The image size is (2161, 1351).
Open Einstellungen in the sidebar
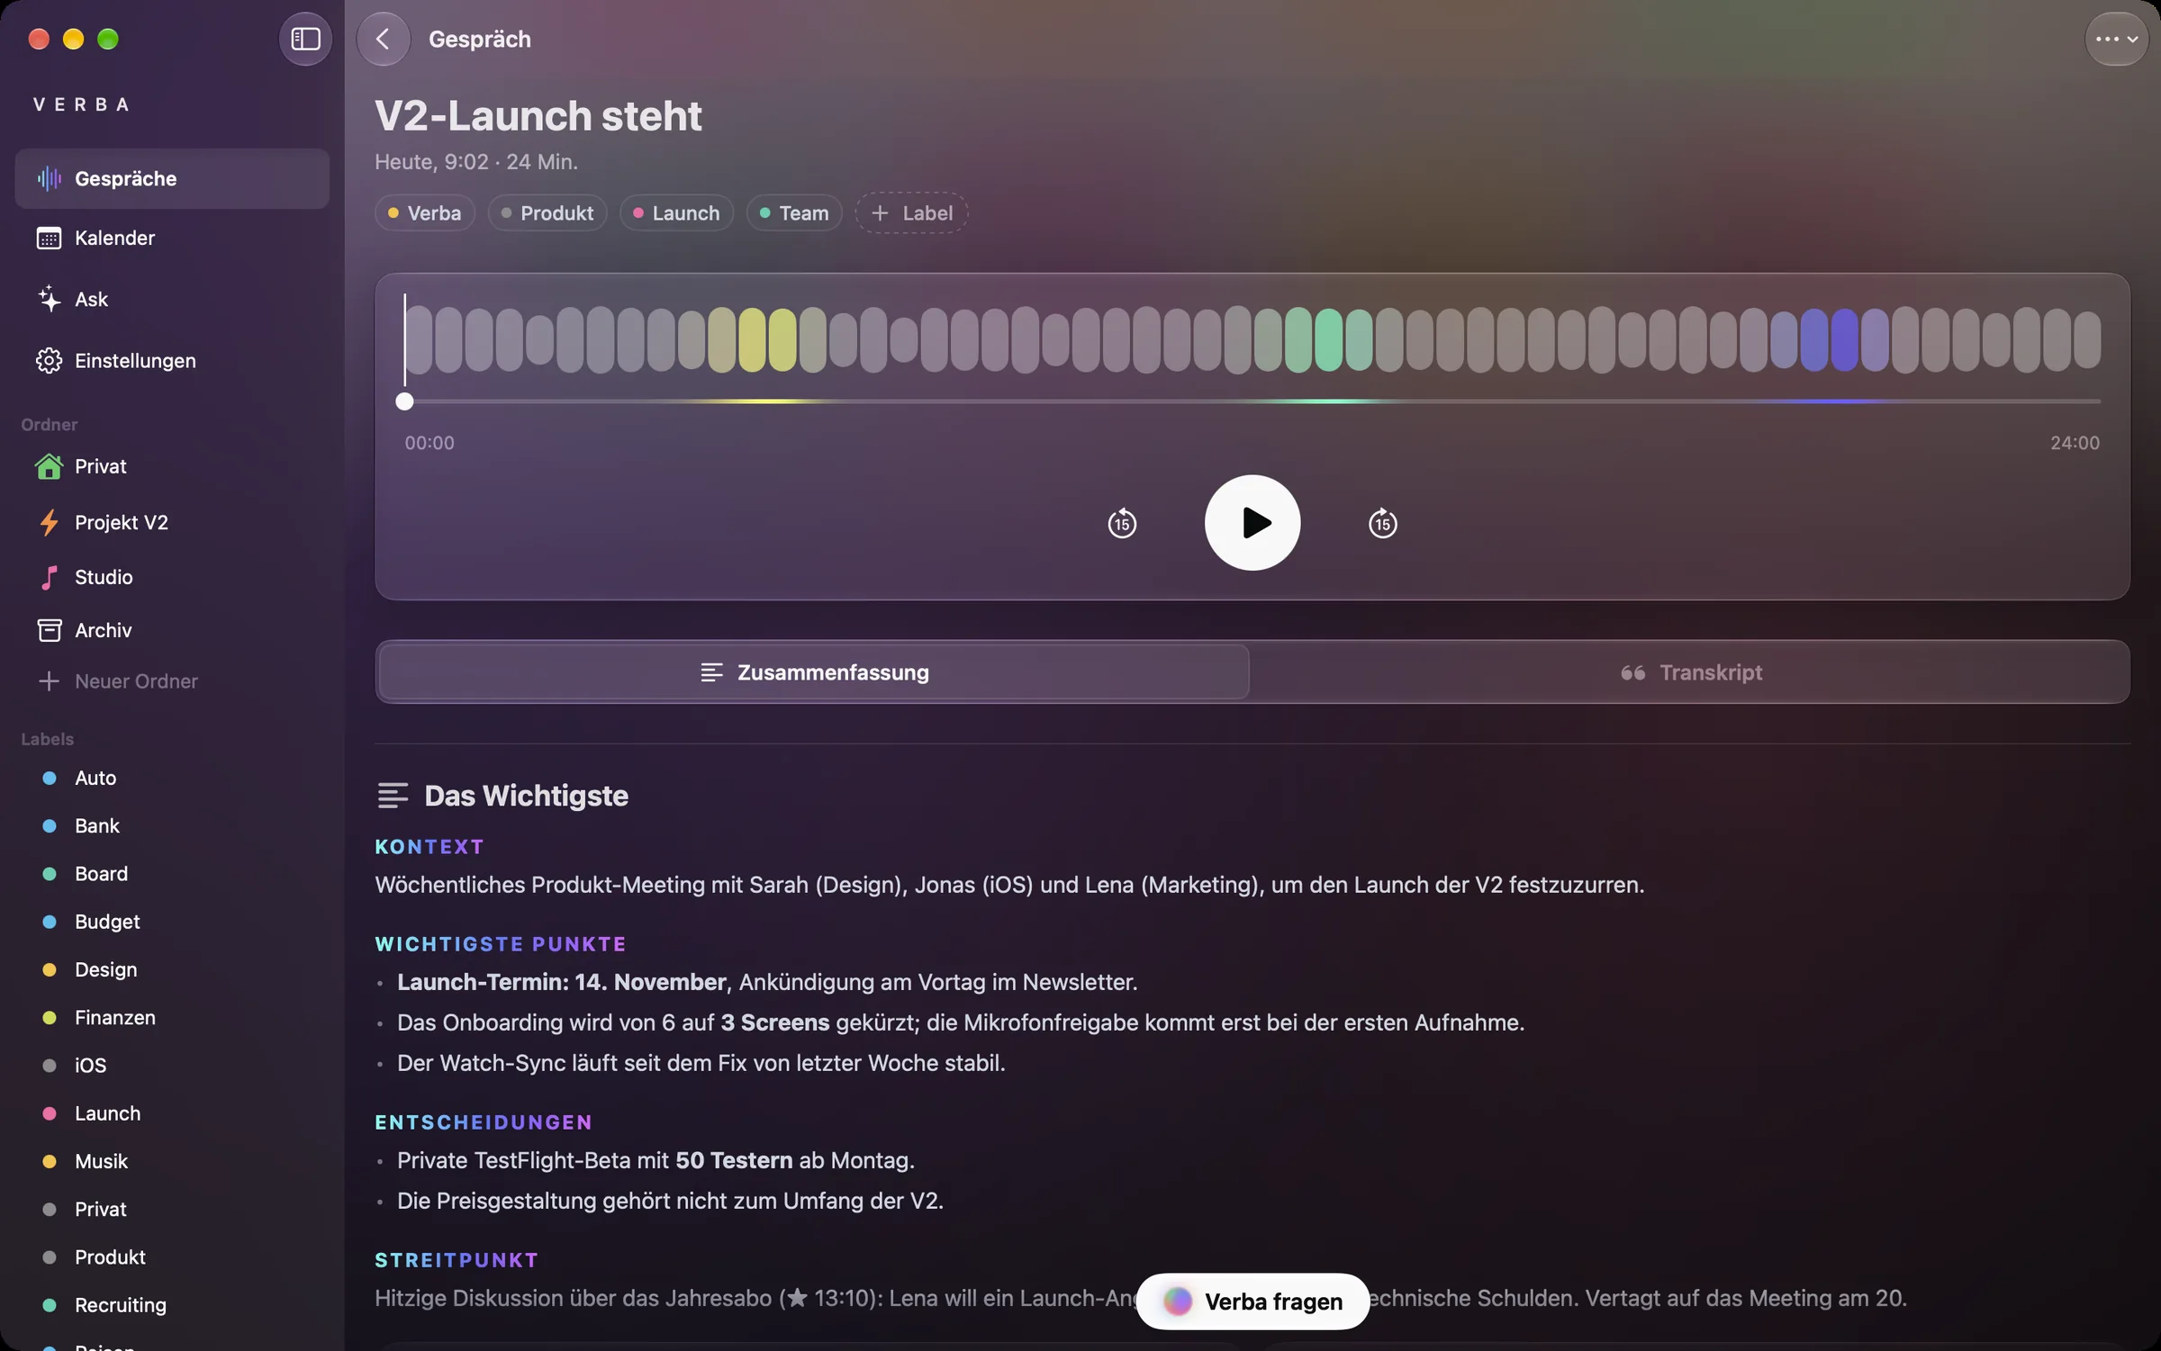172,360
